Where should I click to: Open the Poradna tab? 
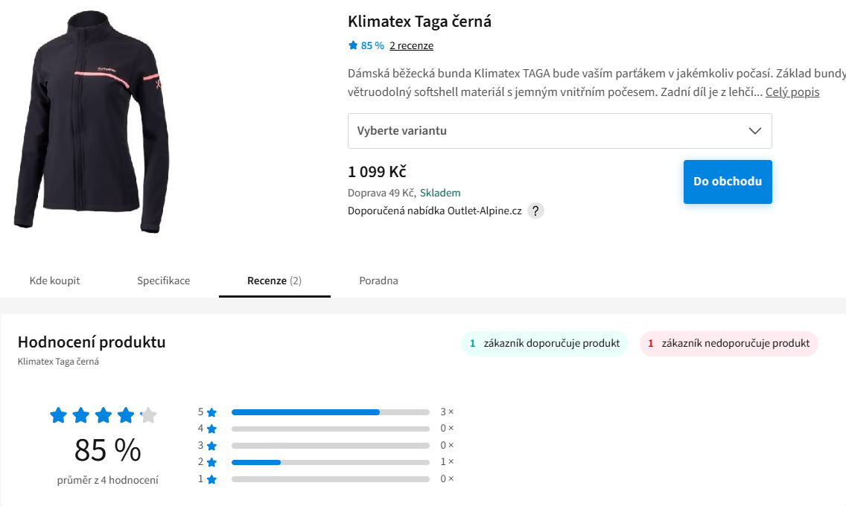coord(378,281)
